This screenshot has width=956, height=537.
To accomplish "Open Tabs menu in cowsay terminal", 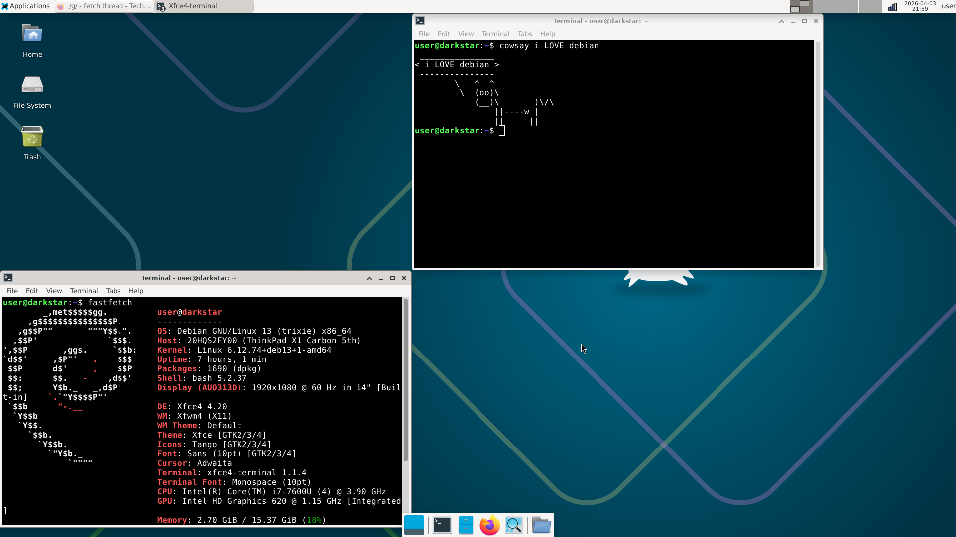I will [x=524, y=34].
